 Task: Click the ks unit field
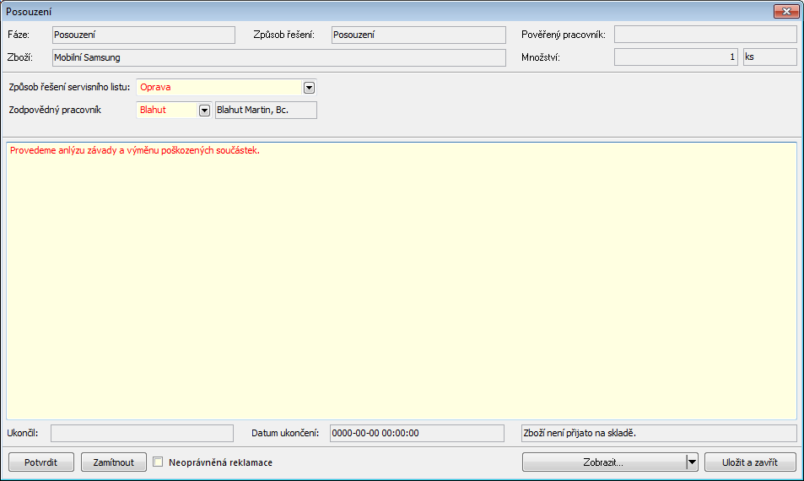pos(770,57)
